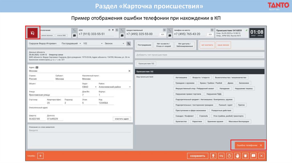Click the срыв звонка button

pyautogui.click(x=223, y=45)
